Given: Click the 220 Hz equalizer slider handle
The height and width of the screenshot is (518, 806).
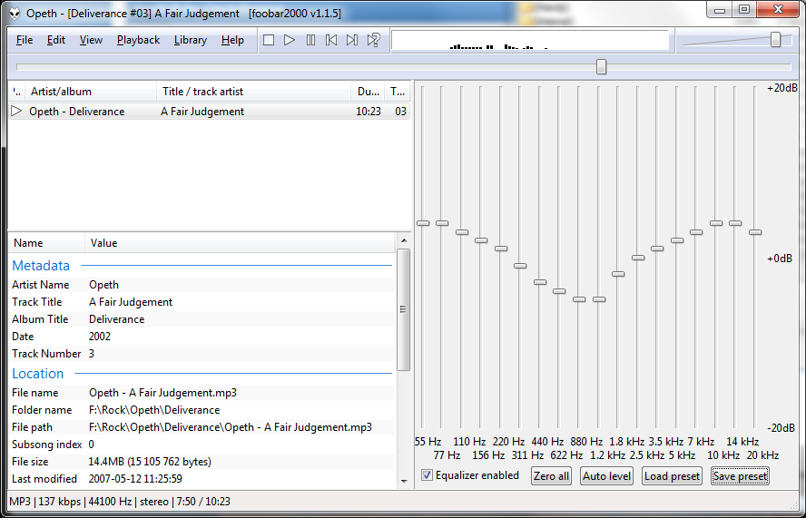Looking at the screenshot, I should click(x=501, y=249).
